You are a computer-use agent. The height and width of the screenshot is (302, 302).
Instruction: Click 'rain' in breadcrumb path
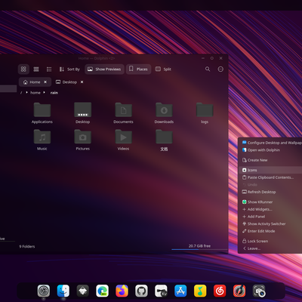pos(54,93)
